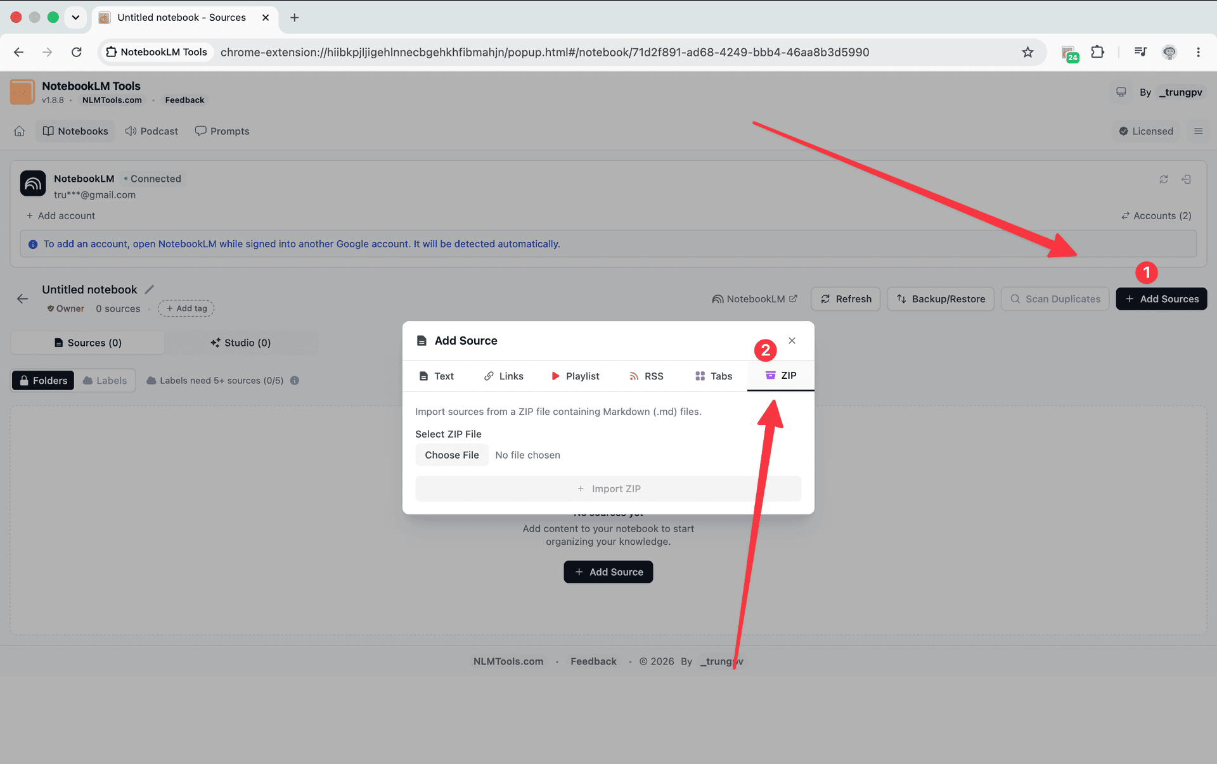Select the Tabs tab in Add Source

tap(714, 376)
